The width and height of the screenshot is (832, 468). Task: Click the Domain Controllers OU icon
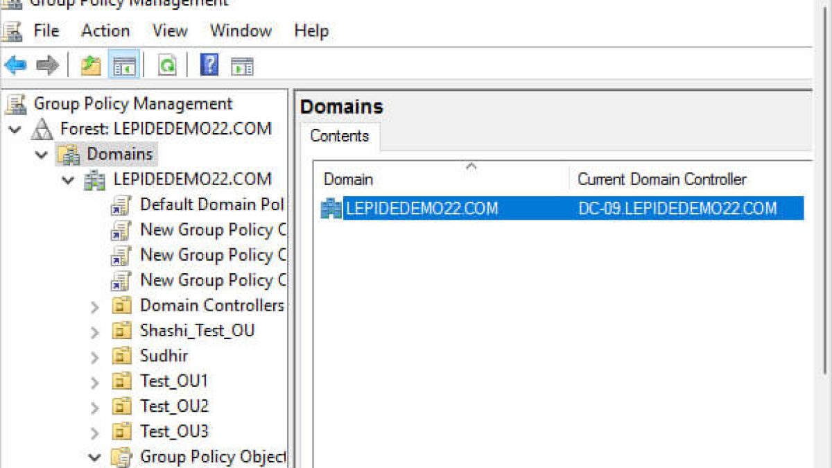(121, 306)
